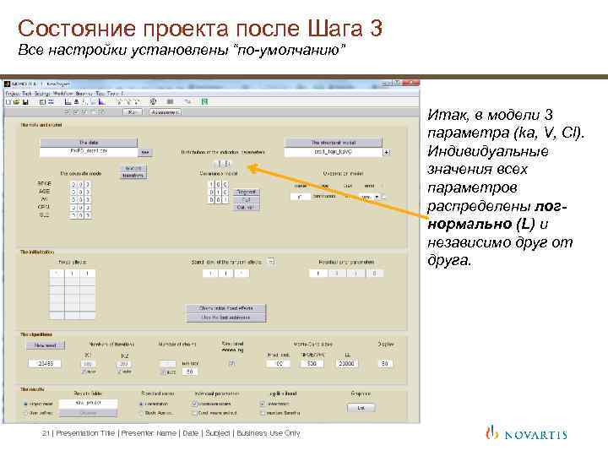This screenshot has height=456, width=608.
Task: Toggle the K1 auto checkbox
Action: pyautogui.click(x=84, y=372)
